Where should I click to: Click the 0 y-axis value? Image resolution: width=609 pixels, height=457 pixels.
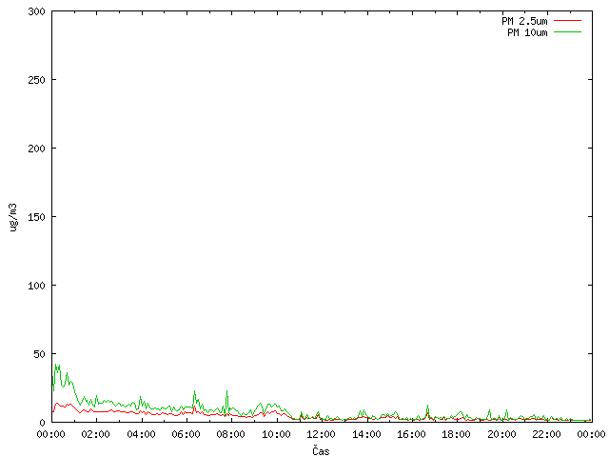(x=42, y=423)
